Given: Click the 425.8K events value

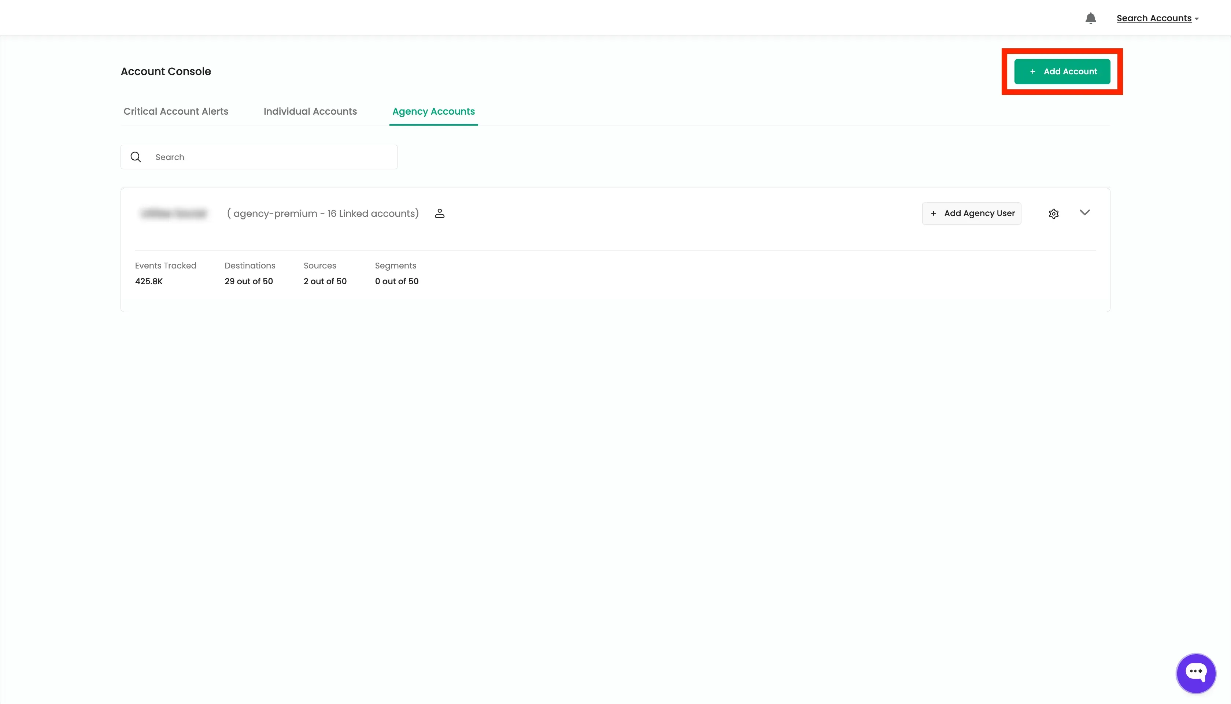Looking at the screenshot, I should coord(149,281).
